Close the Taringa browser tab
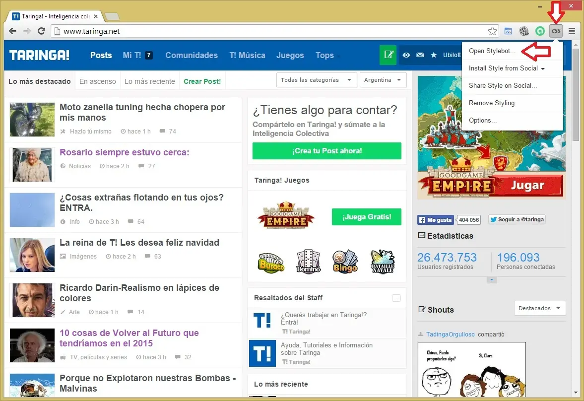The height and width of the screenshot is (401, 584). click(96, 16)
